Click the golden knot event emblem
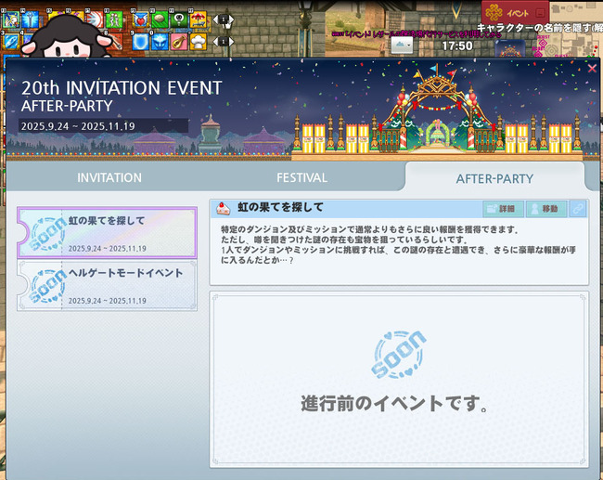603x480 pixels. [494, 13]
